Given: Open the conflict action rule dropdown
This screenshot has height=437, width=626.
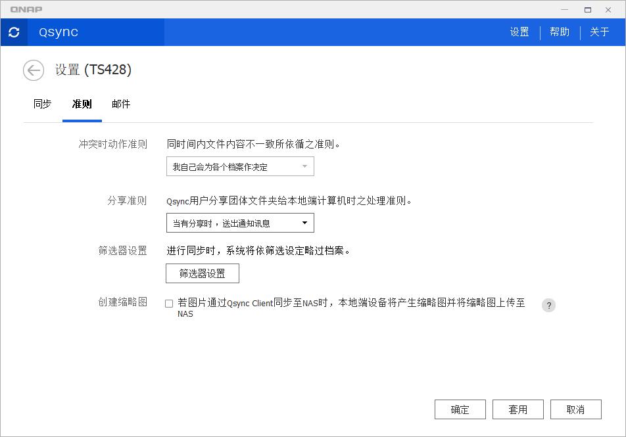Looking at the screenshot, I should [240, 166].
